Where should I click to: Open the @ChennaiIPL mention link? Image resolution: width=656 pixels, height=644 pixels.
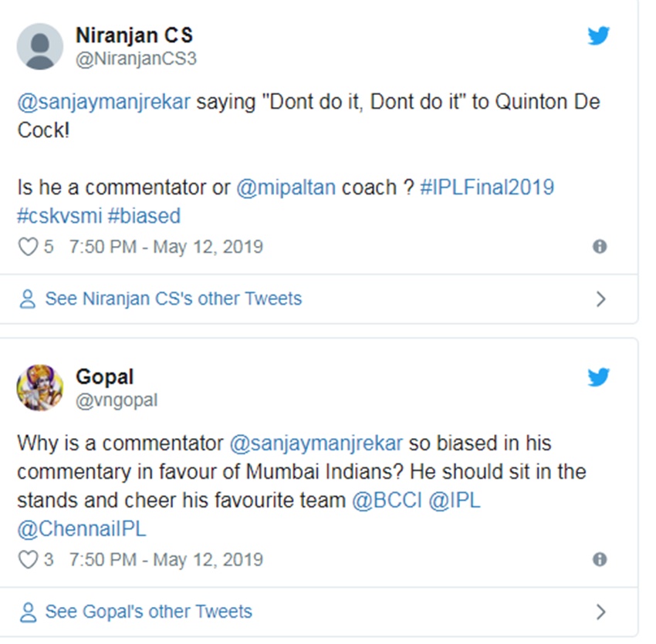(x=81, y=529)
